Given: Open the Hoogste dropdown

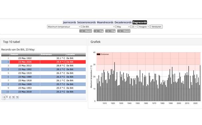Looking at the screenshot, I should coord(144,26).
